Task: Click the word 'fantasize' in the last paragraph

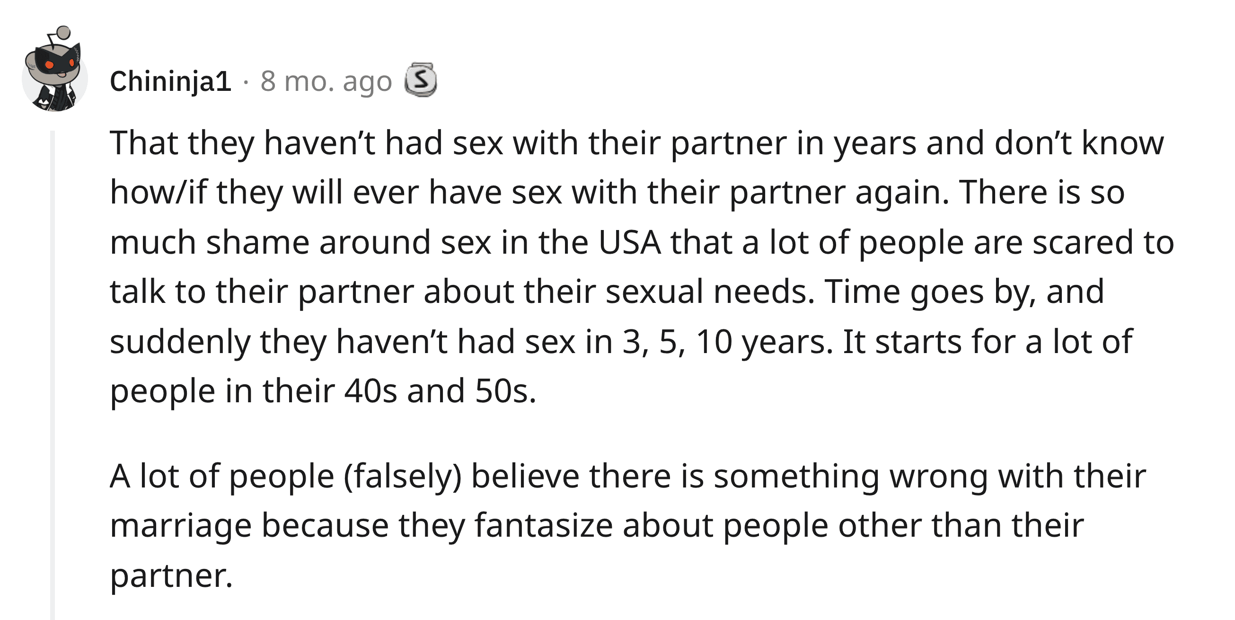Action: pos(544,526)
